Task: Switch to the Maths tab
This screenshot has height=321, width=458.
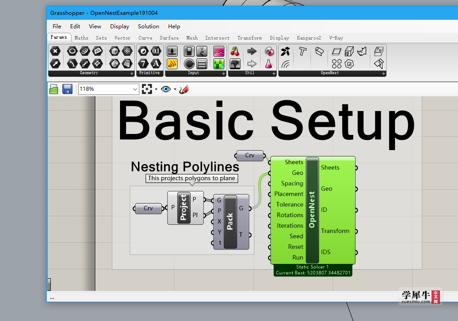Action: pyautogui.click(x=81, y=38)
